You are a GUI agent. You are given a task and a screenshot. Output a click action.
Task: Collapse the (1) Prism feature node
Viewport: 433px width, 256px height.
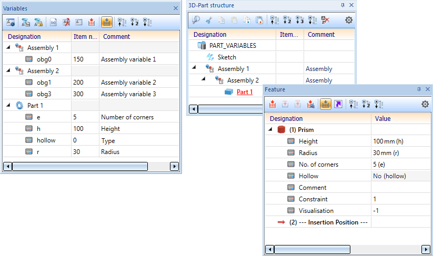(270, 129)
